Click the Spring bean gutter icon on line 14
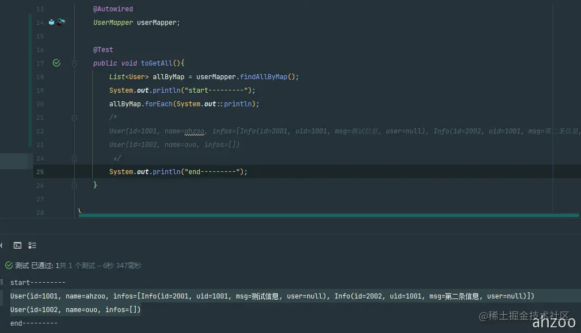 pyautogui.click(x=51, y=22)
